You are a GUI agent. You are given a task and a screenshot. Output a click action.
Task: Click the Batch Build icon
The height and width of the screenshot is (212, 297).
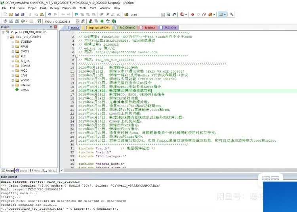(x=23, y=21)
